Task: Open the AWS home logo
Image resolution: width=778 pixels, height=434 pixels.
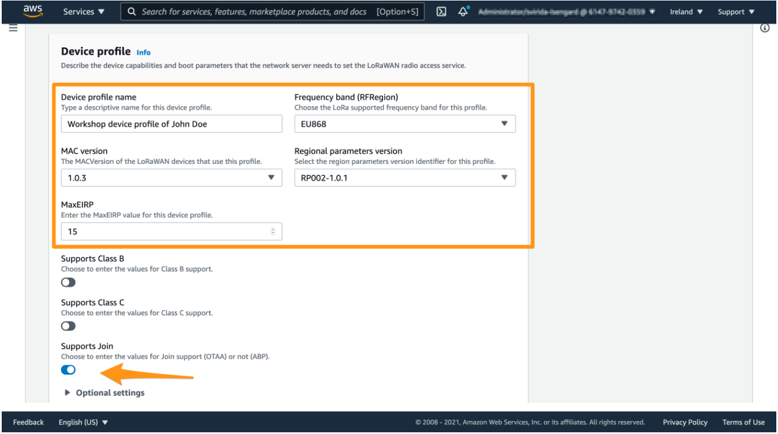Action: [x=32, y=11]
